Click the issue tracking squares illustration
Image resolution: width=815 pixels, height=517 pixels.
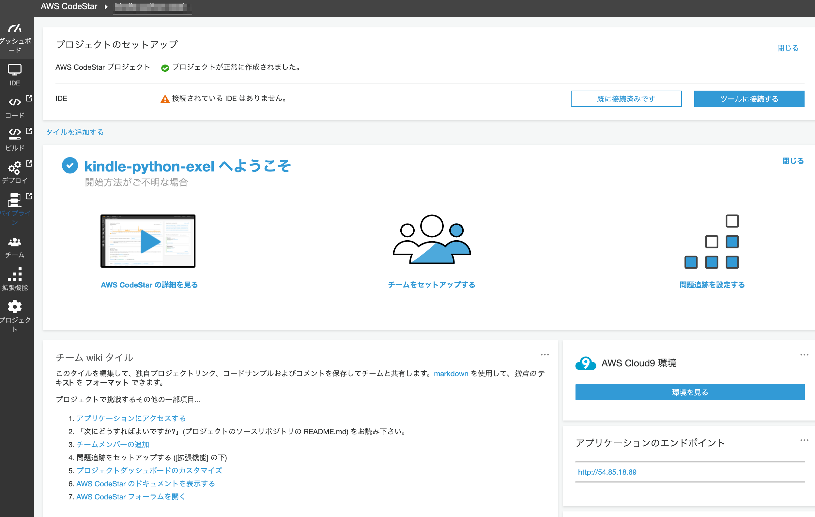point(712,242)
